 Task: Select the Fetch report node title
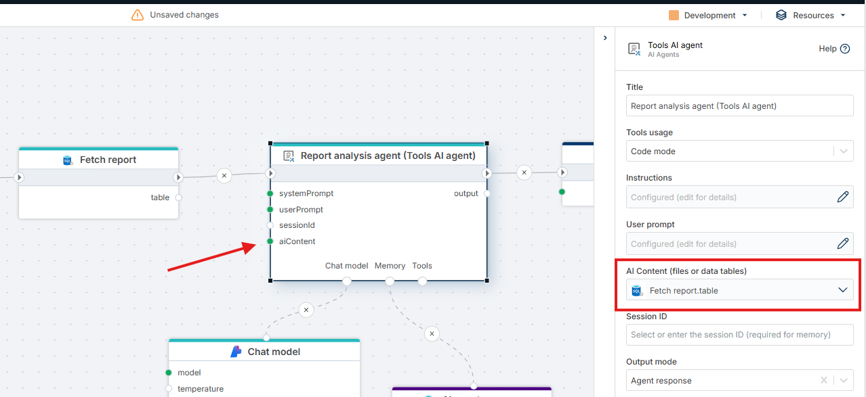pyautogui.click(x=108, y=160)
